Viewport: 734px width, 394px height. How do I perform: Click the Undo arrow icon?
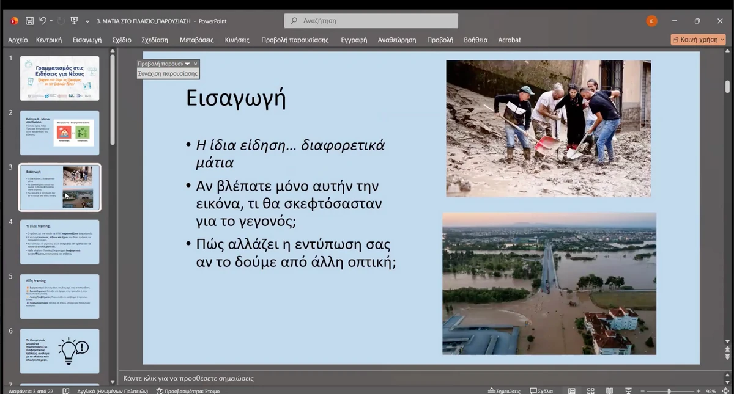pos(42,21)
